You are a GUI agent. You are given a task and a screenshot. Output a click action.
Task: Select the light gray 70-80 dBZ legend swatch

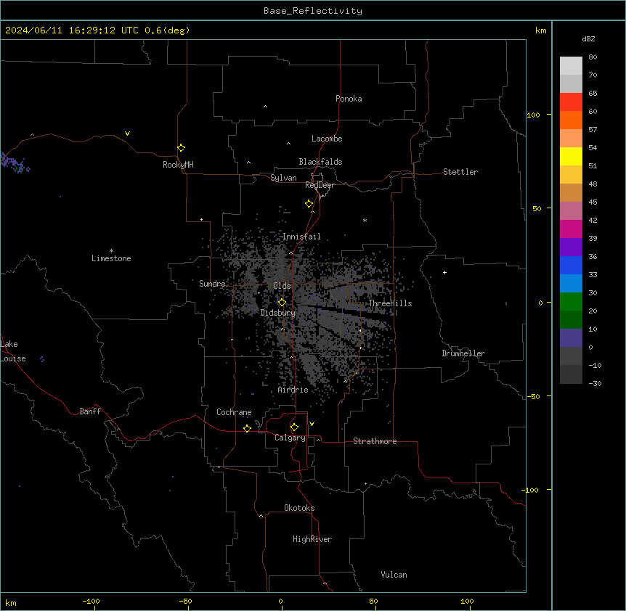[x=571, y=66]
